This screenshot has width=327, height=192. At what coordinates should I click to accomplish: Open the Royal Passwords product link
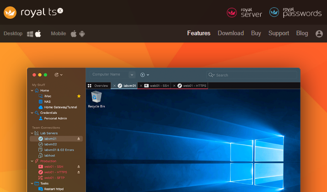pos(295,12)
